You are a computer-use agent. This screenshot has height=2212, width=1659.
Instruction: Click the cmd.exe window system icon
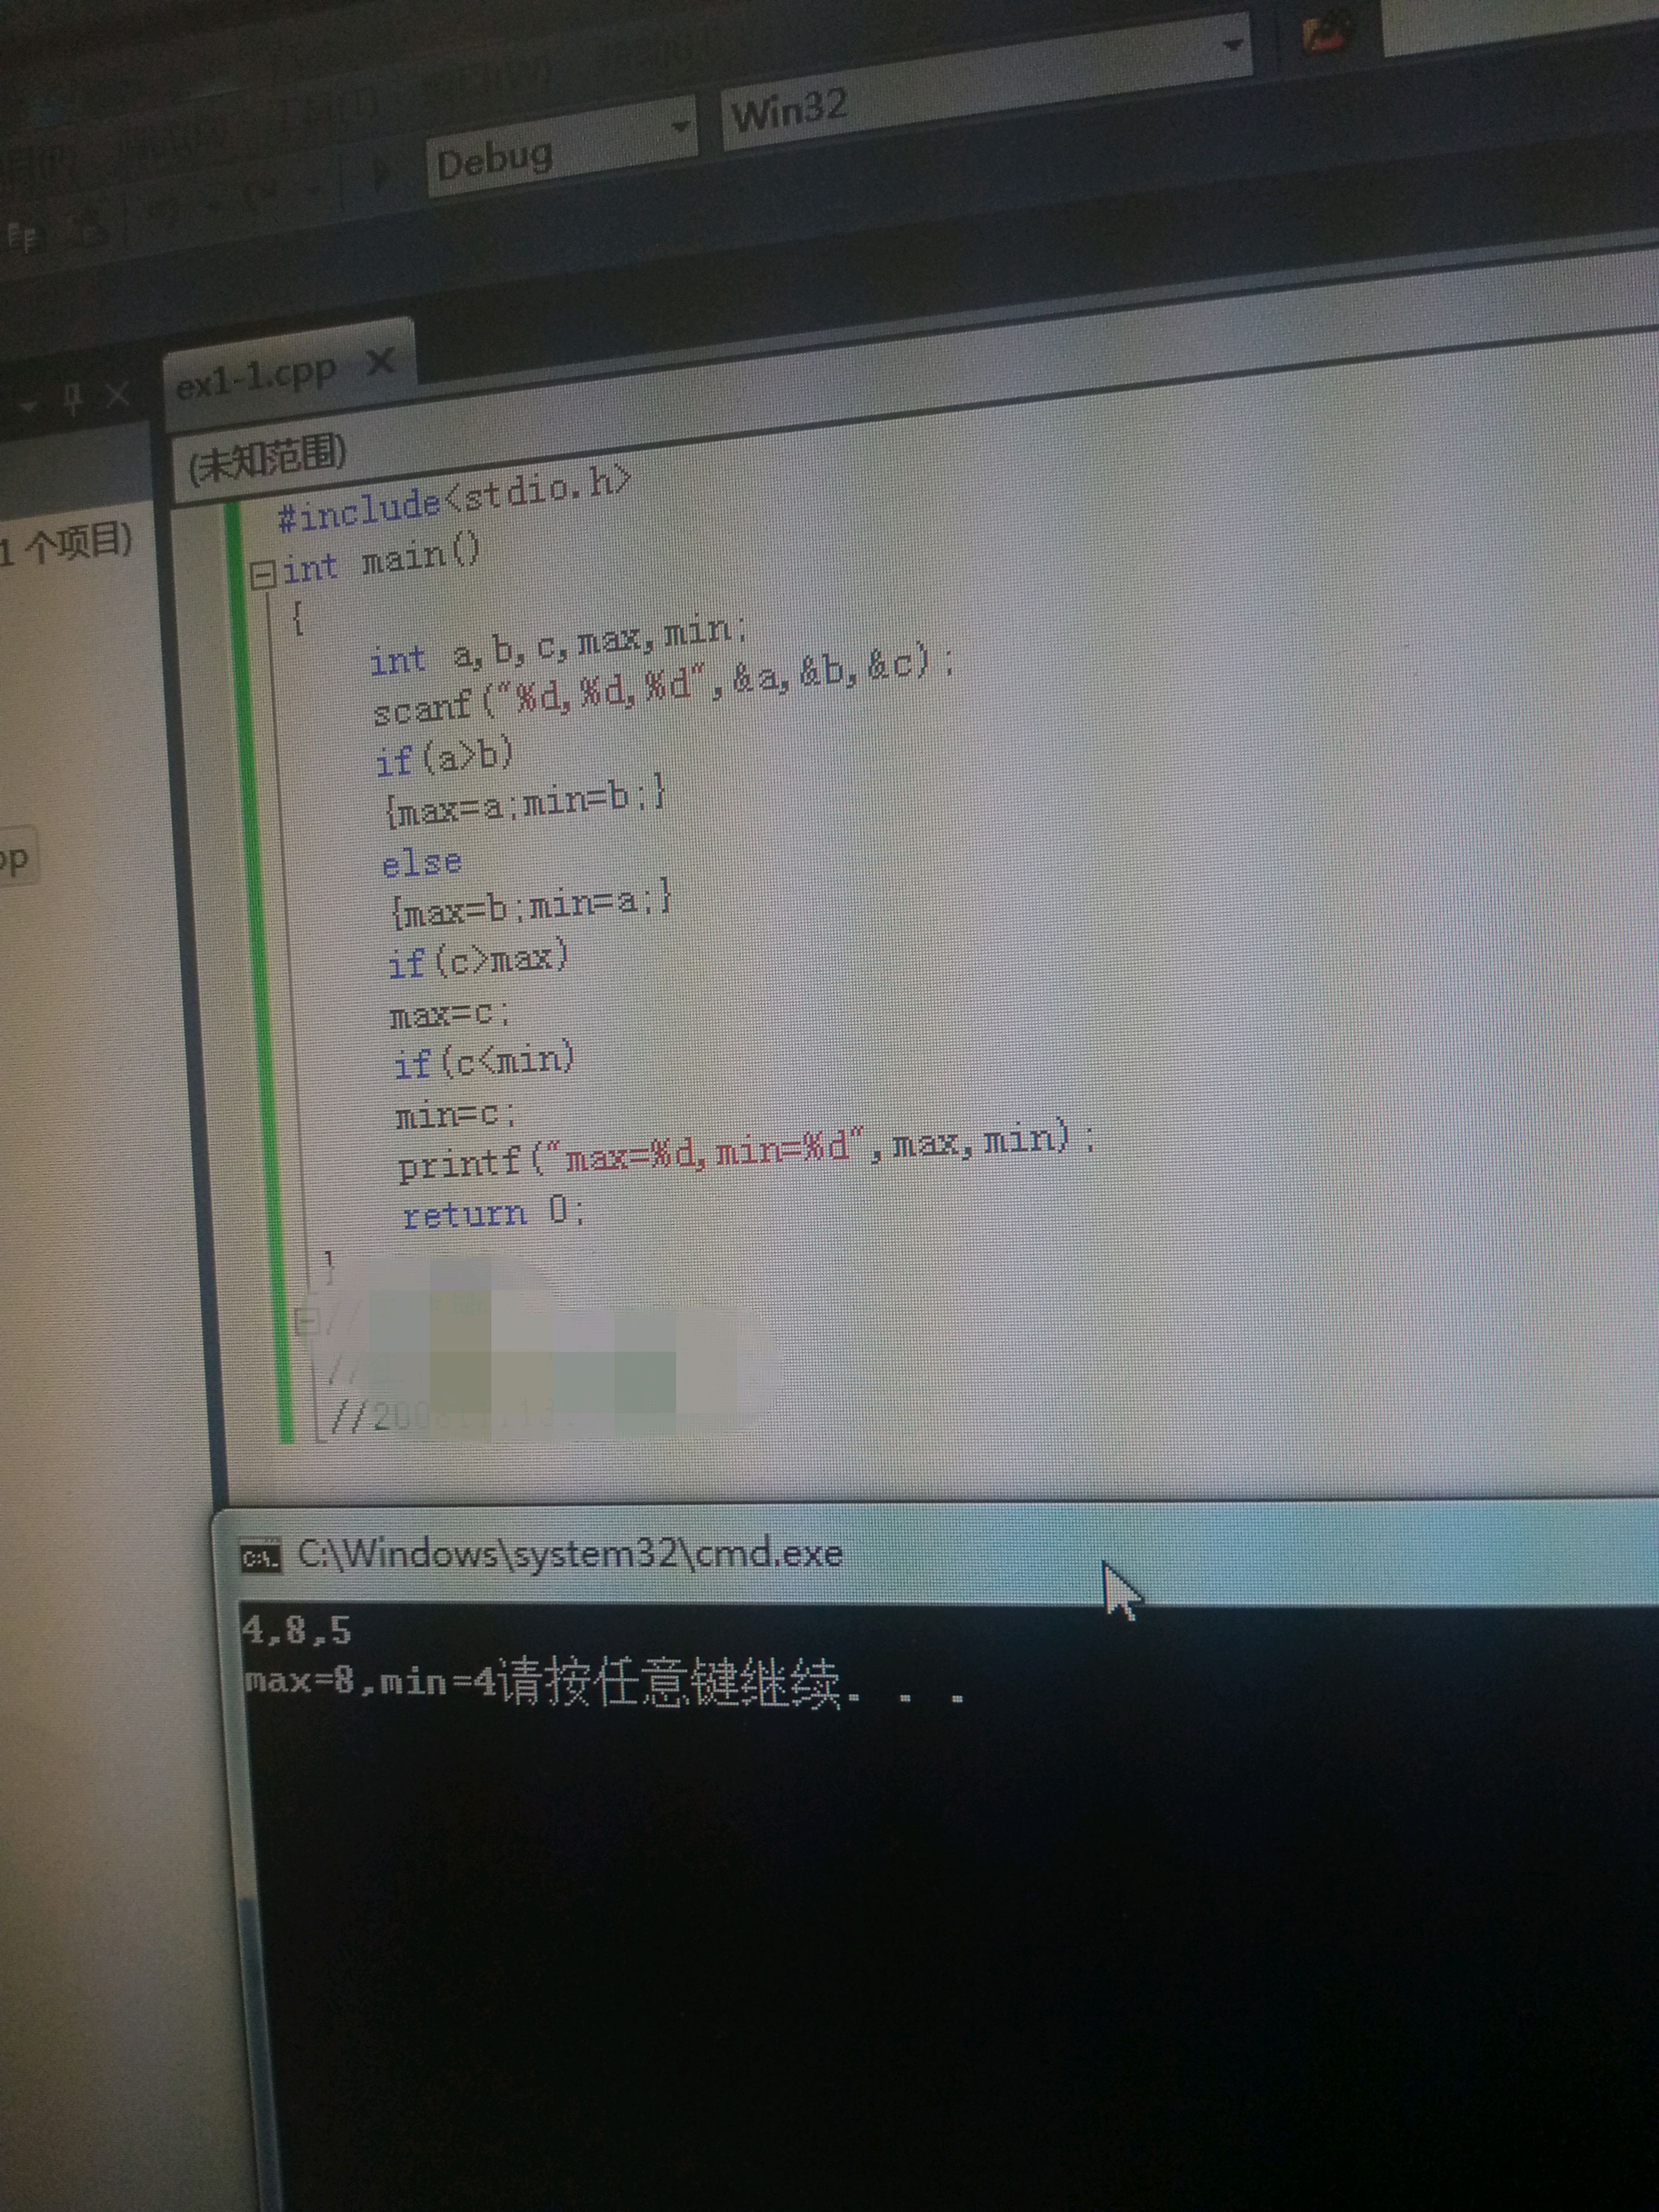[260, 1557]
